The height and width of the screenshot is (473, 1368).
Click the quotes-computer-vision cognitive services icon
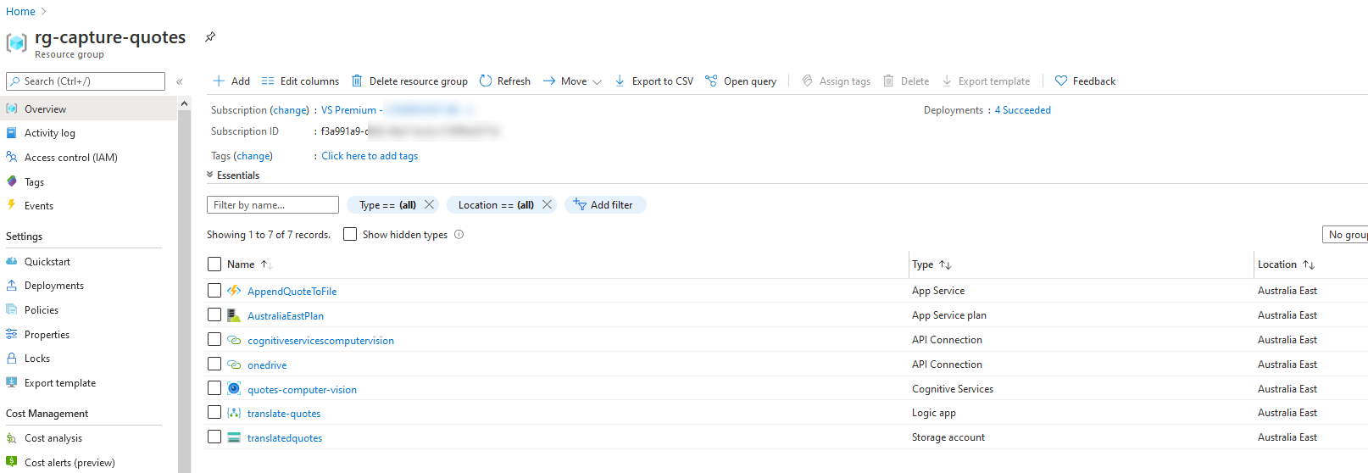(234, 388)
